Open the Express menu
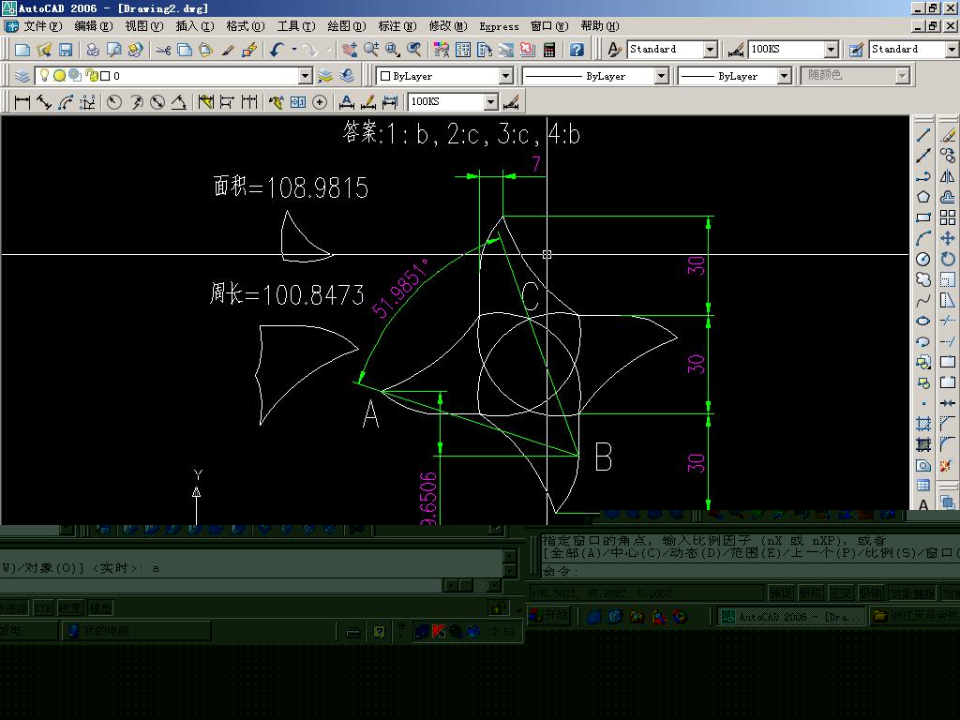Screen dimensions: 960x720 point(499,25)
